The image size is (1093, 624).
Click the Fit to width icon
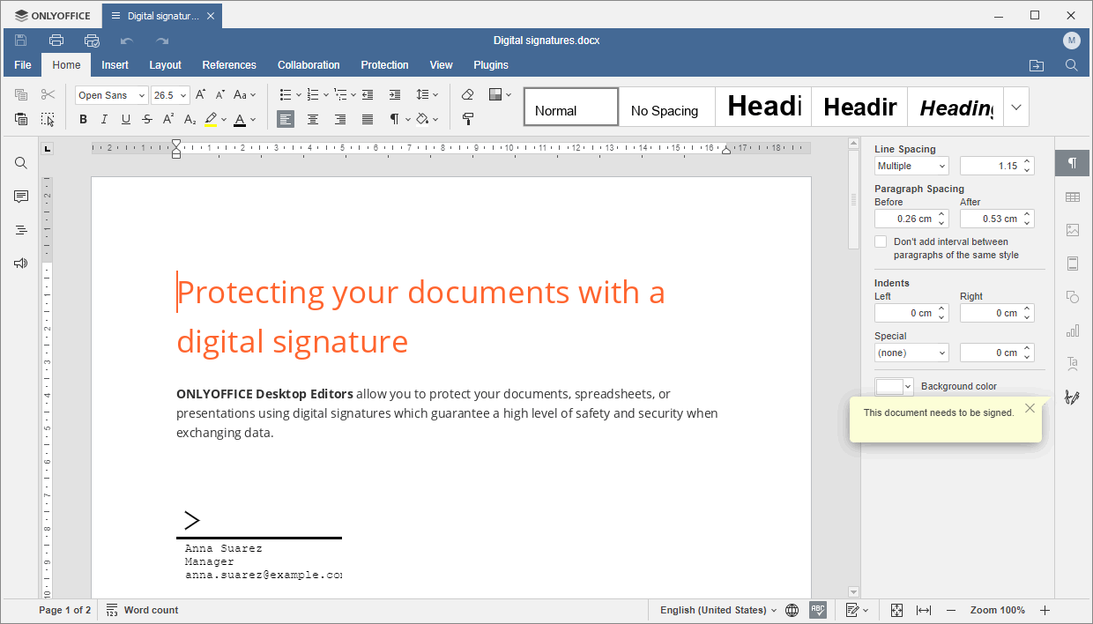[x=924, y=610]
